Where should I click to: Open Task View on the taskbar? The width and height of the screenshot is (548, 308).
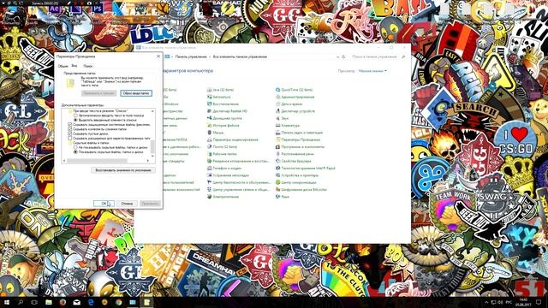[34, 302]
